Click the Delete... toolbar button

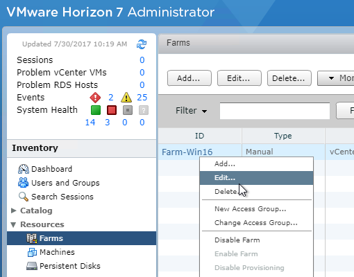[x=289, y=78]
